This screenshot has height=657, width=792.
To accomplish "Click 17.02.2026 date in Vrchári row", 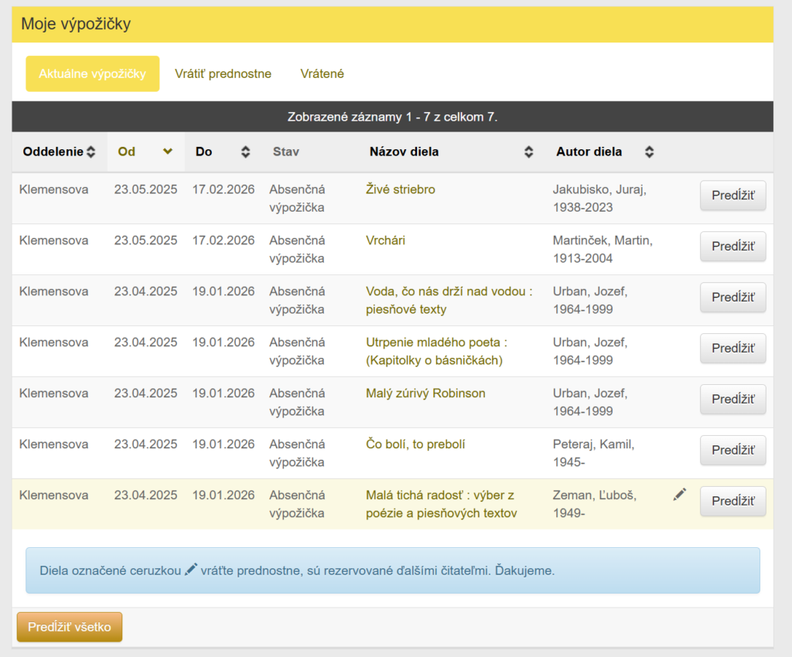I will pyautogui.click(x=224, y=240).
